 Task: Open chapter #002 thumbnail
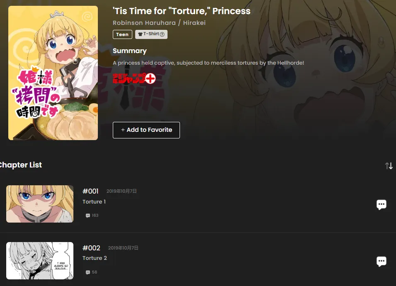40,261
